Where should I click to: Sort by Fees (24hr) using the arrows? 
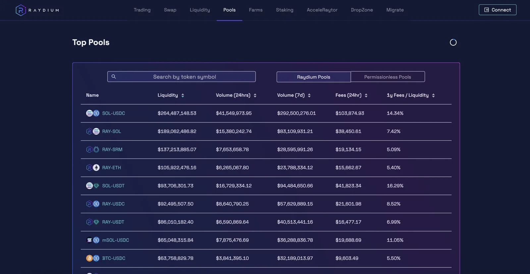tap(366, 96)
